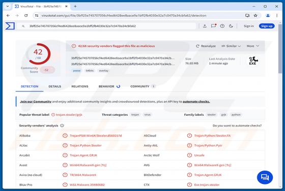Open the help question mark icon
Screen dimensions: 285x191
pos(222,26)
